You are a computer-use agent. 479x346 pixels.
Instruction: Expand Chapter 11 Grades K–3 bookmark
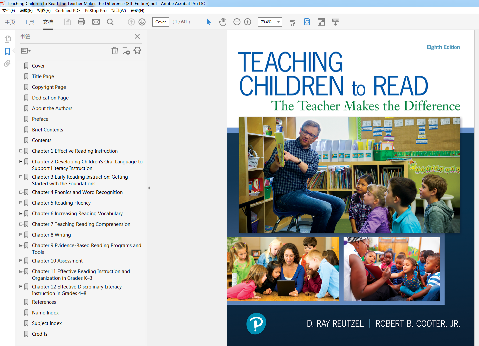(x=21, y=271)
